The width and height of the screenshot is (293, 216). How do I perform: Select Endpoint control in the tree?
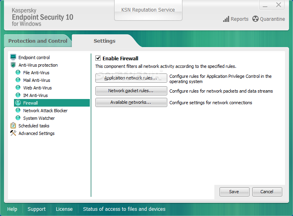click(34, 57)
